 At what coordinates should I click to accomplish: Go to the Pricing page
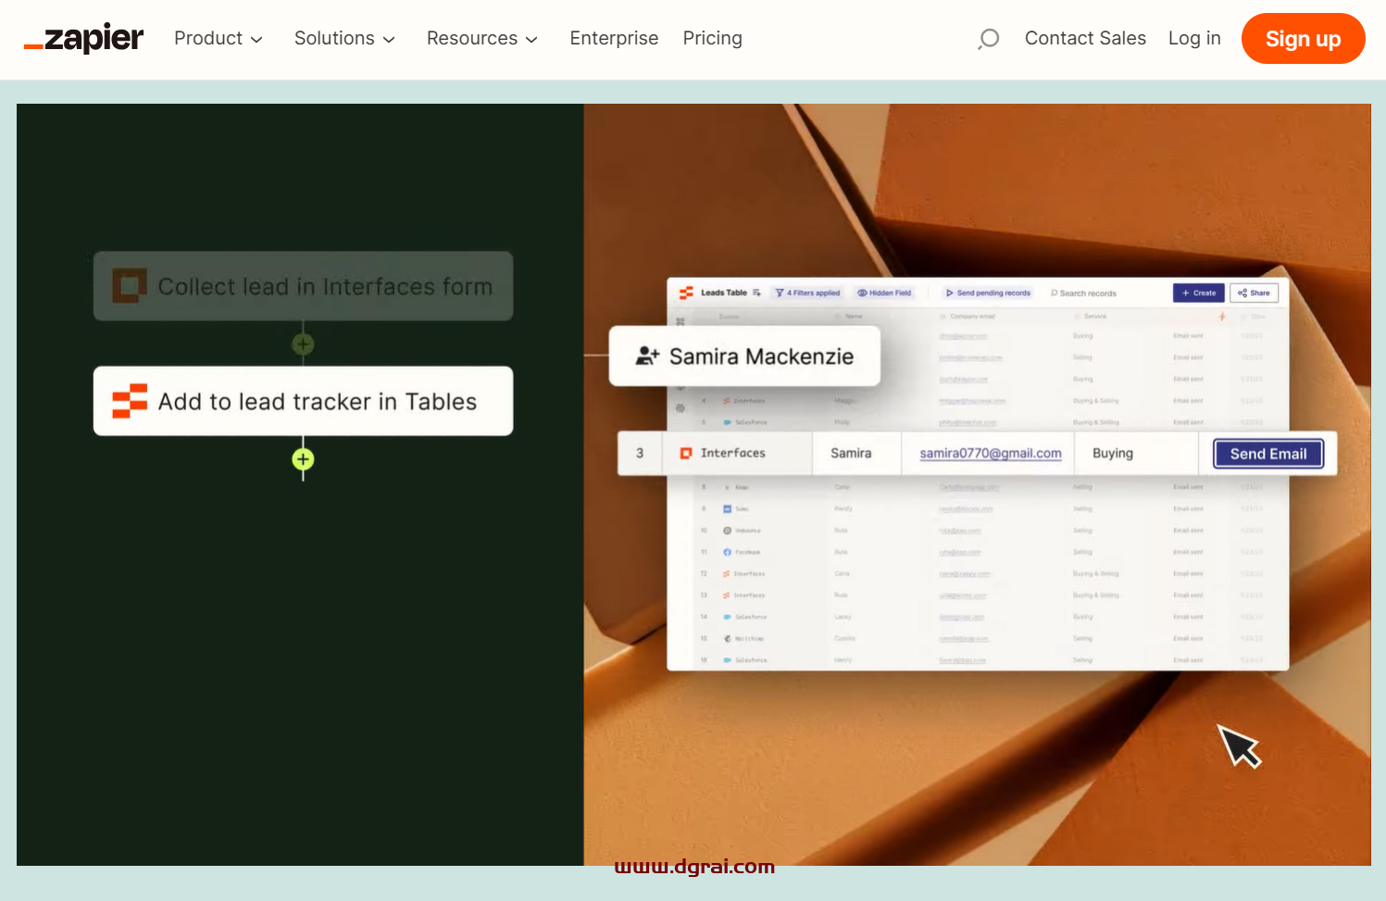pyautogui.click(x=712, y=38)
